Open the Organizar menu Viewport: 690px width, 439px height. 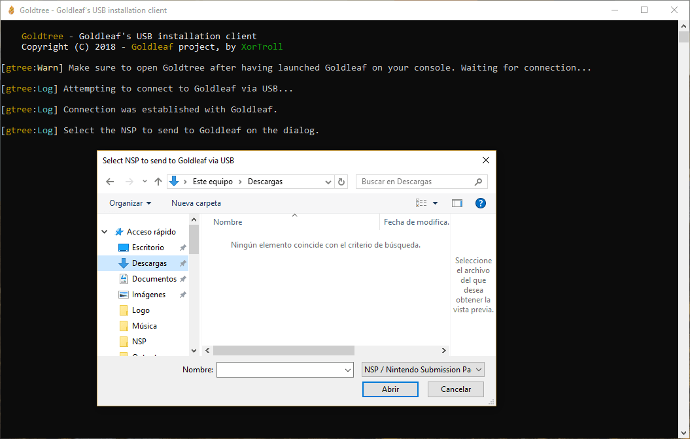point(130,203)
